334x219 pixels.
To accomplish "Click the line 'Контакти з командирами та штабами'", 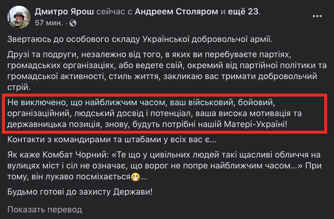I will point(112,140).
